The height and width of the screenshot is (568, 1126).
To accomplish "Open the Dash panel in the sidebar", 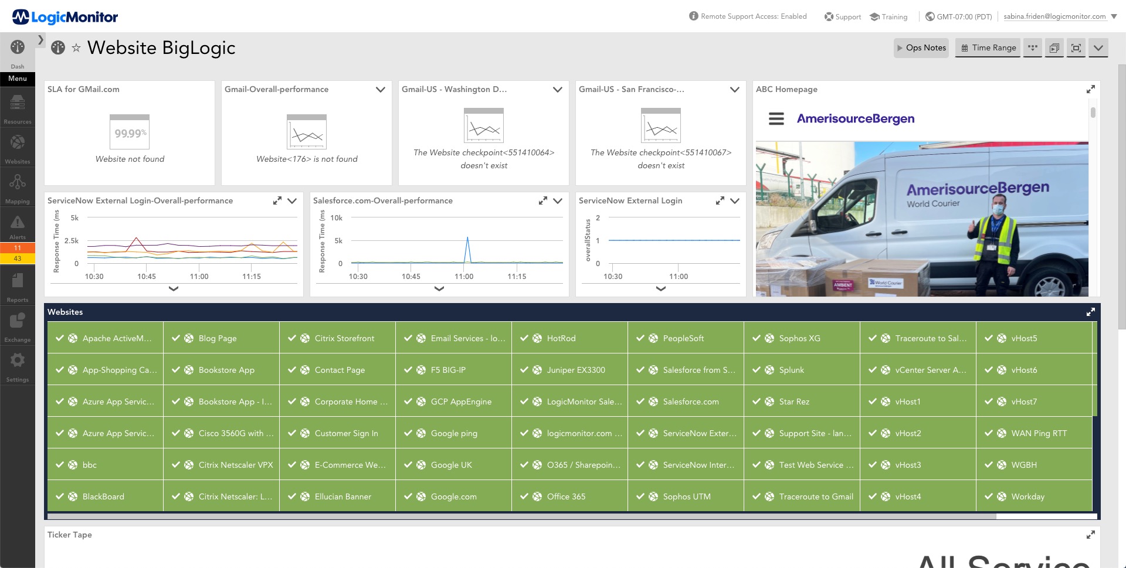I will (17, 53).
